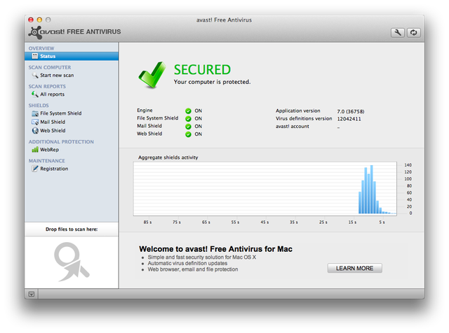Click the LEARN MORE button
Image resolution: width=449 pixels, height=333 pixels.
point(354,268)
